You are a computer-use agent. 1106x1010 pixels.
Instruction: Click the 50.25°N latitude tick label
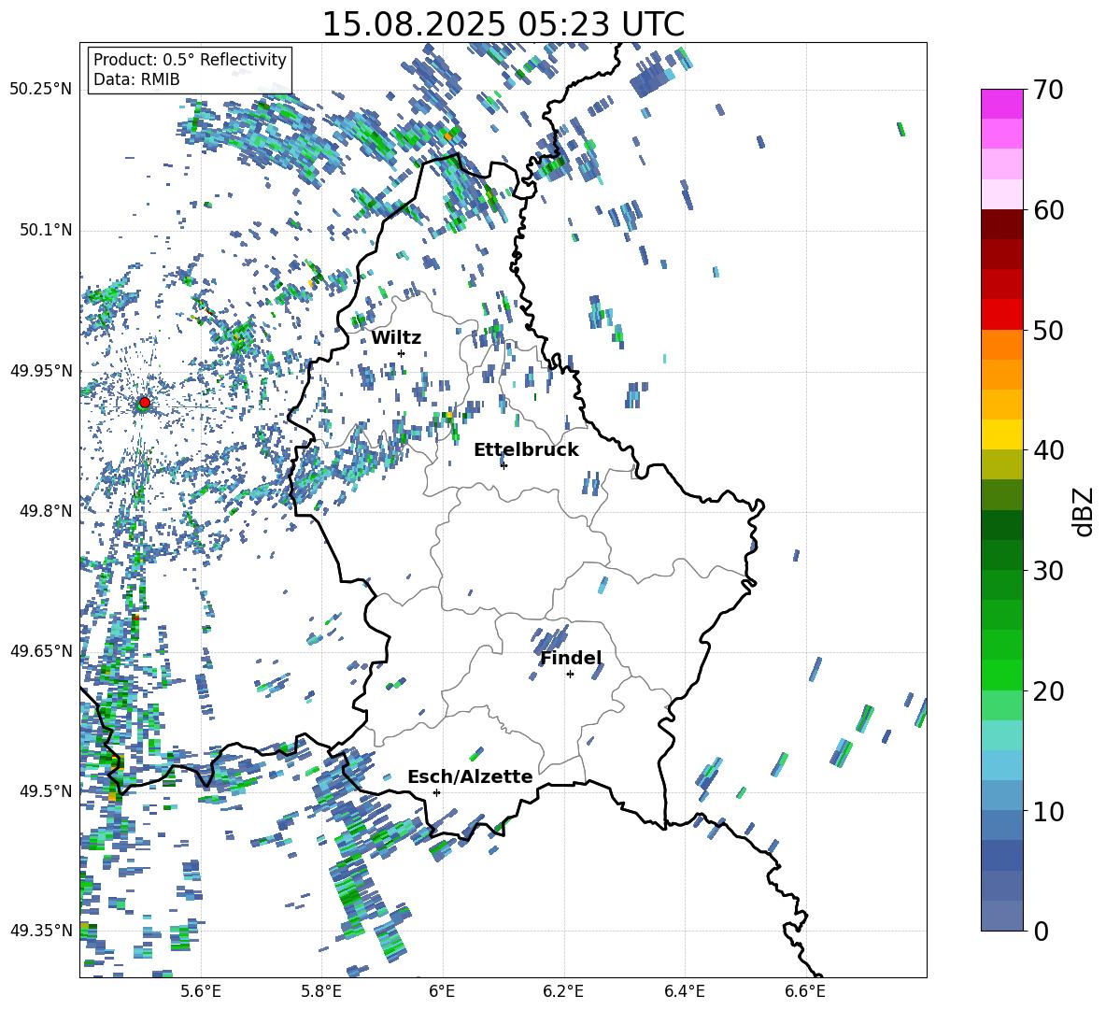(x=41, y=90)
